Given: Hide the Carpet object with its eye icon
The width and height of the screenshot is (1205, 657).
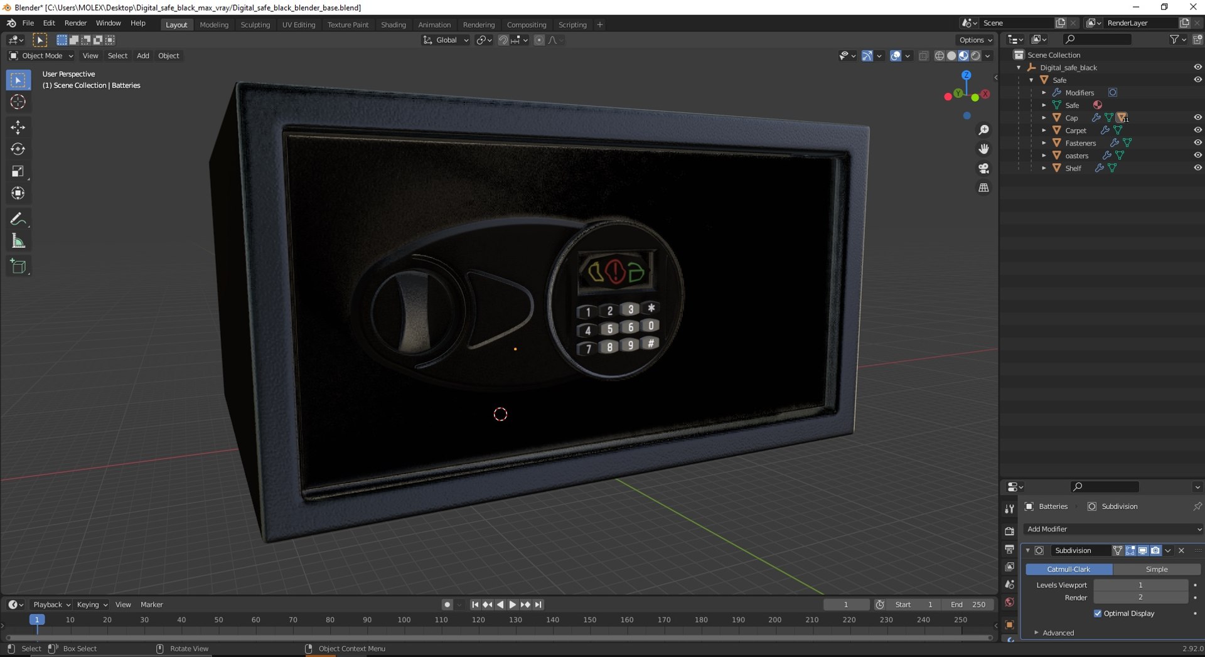Looking at the screenshot, I should pyautogui.click(x=1197, y=130).
